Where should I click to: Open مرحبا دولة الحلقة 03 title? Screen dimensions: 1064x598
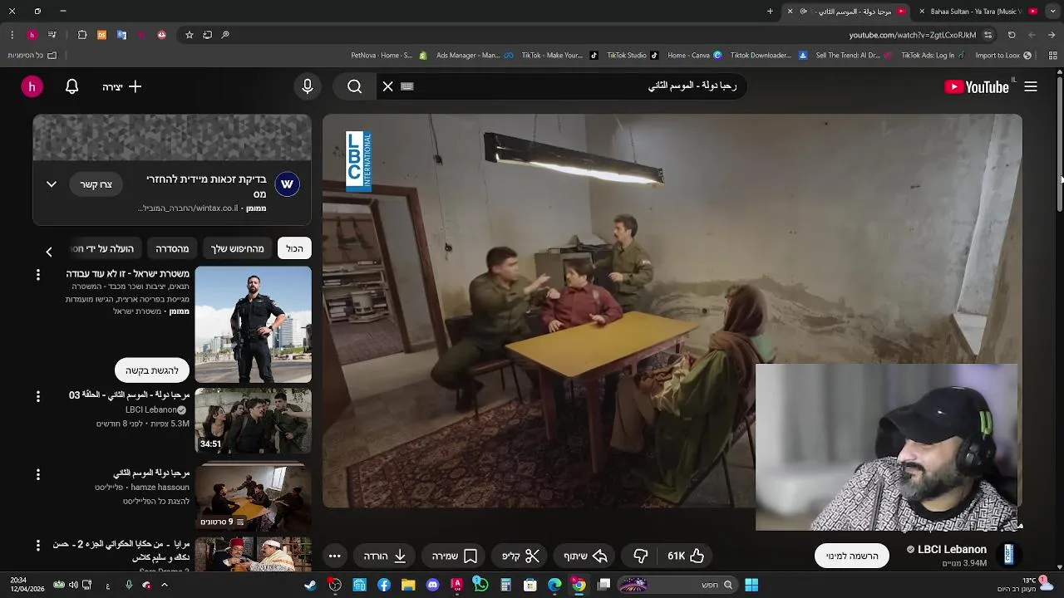(x=129, y=395)
